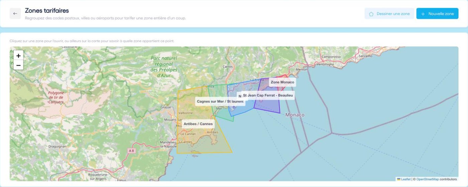Click the Menton town label

tap(302, 70)
